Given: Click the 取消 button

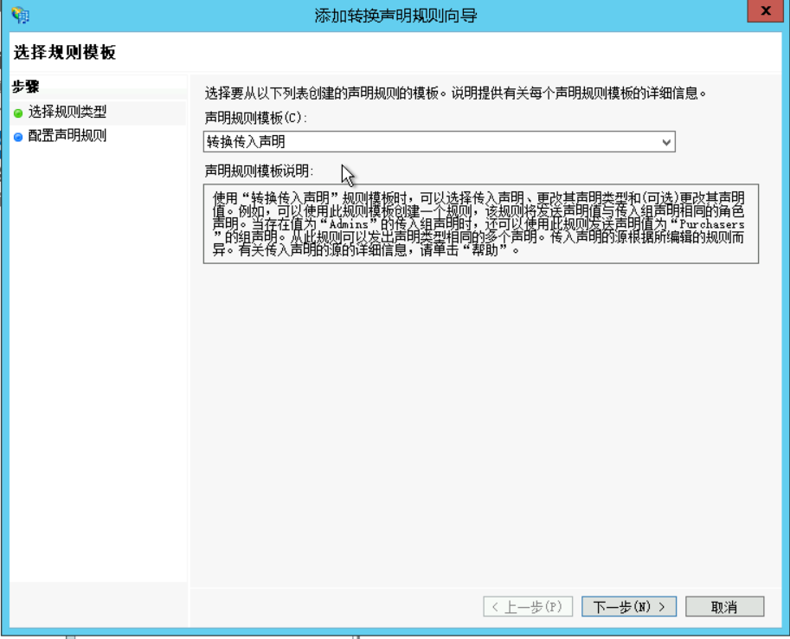Looking at the screenshot, I should (724, 606).
